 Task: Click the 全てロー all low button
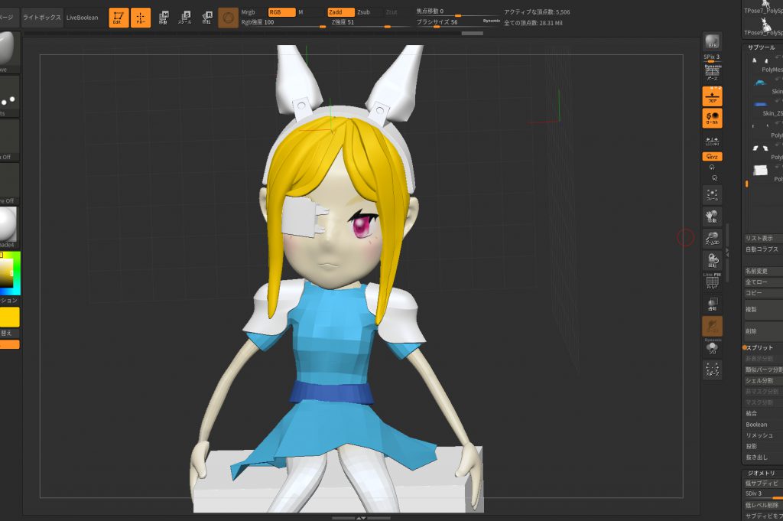764,282
